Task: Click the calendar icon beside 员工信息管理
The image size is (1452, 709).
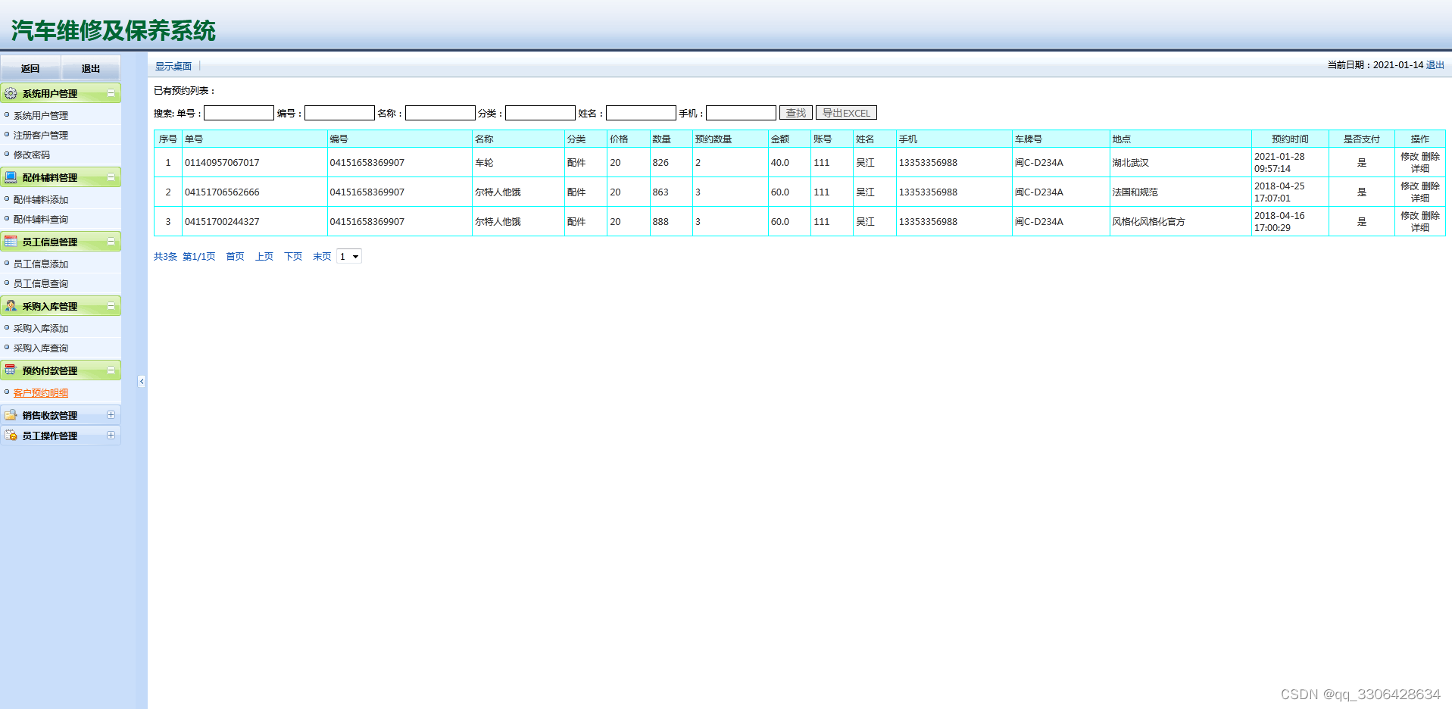Action: (11, 242)
